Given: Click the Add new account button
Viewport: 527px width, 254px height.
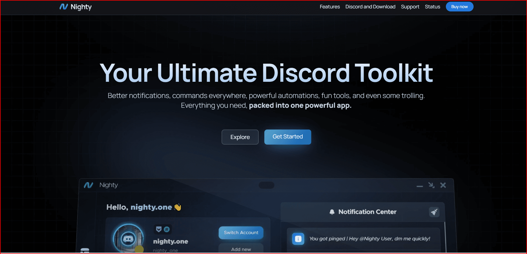Looking at the screenshot, I should click(241, 249).
